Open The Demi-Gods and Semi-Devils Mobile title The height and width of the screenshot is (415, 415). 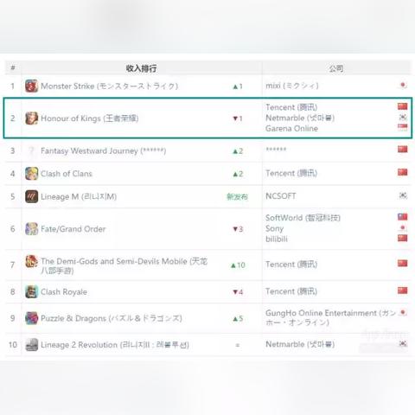124,265
